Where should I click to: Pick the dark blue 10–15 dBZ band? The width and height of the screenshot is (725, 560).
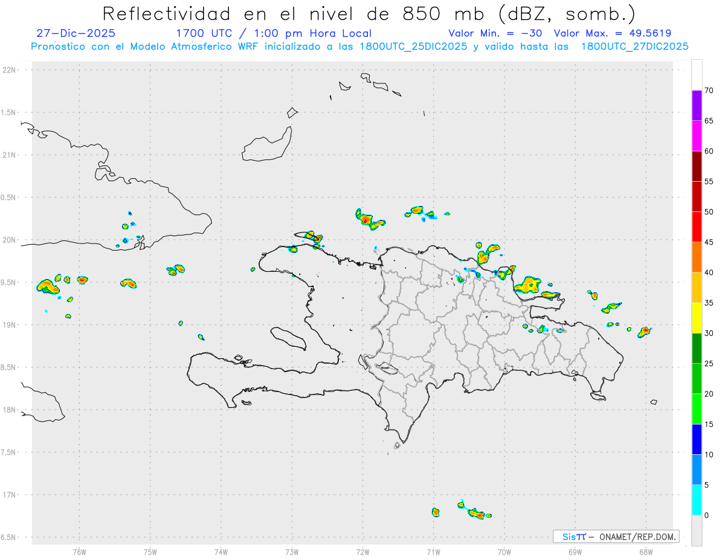[x=697, y=439]
